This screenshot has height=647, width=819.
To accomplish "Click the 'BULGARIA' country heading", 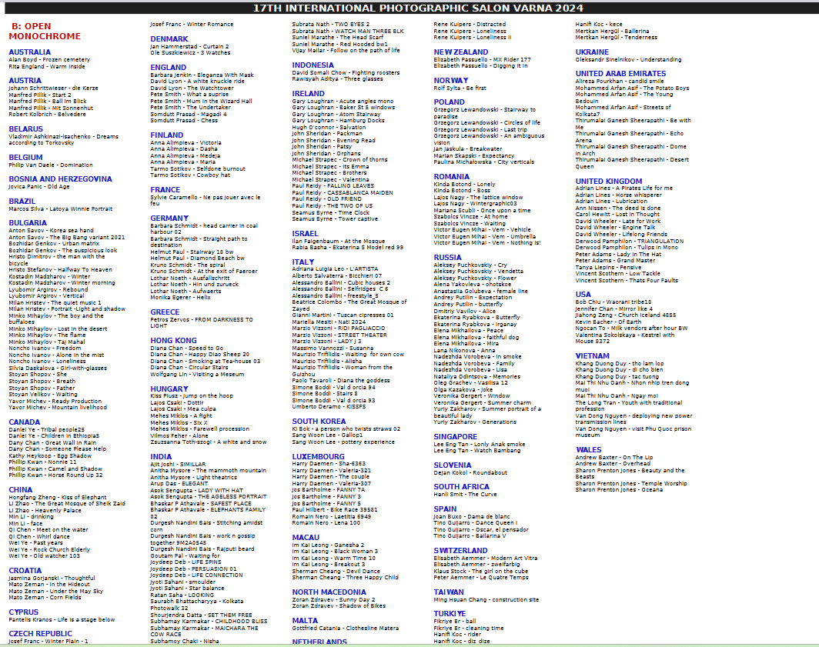I will [28, 223].
